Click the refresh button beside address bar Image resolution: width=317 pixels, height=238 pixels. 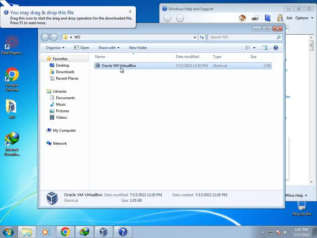click(x=202, y=37)
